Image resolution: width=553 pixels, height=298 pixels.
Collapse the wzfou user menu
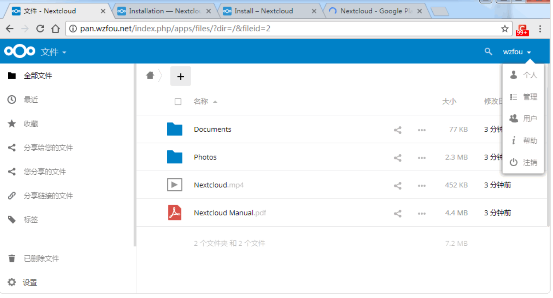coord(517,52)
